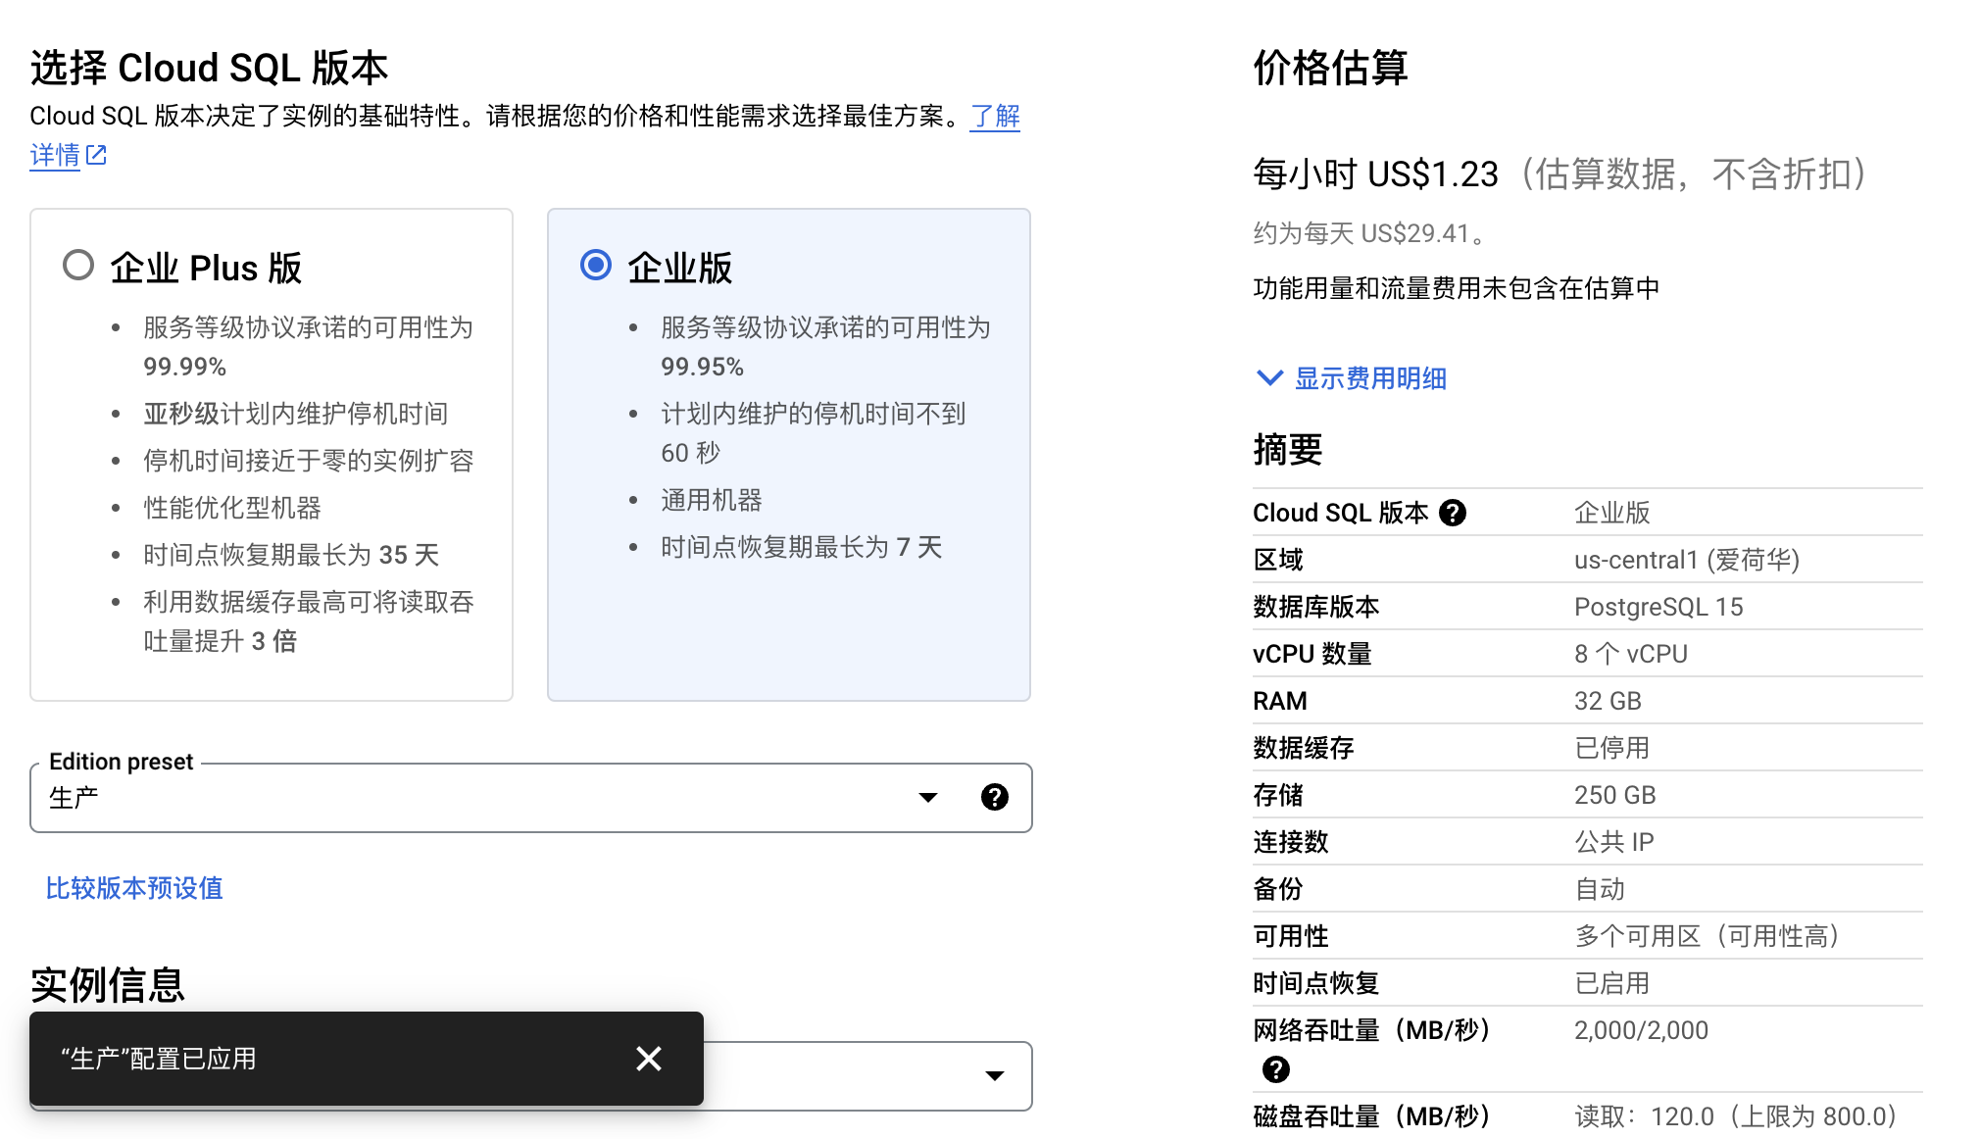Click the 250 GB storage value
The height and width of the screenshot is (1139, 1980).
(1615, 795)
